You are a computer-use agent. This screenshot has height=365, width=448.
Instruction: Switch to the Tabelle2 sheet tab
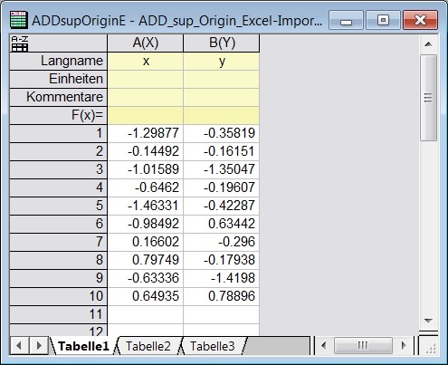(148, 346)
